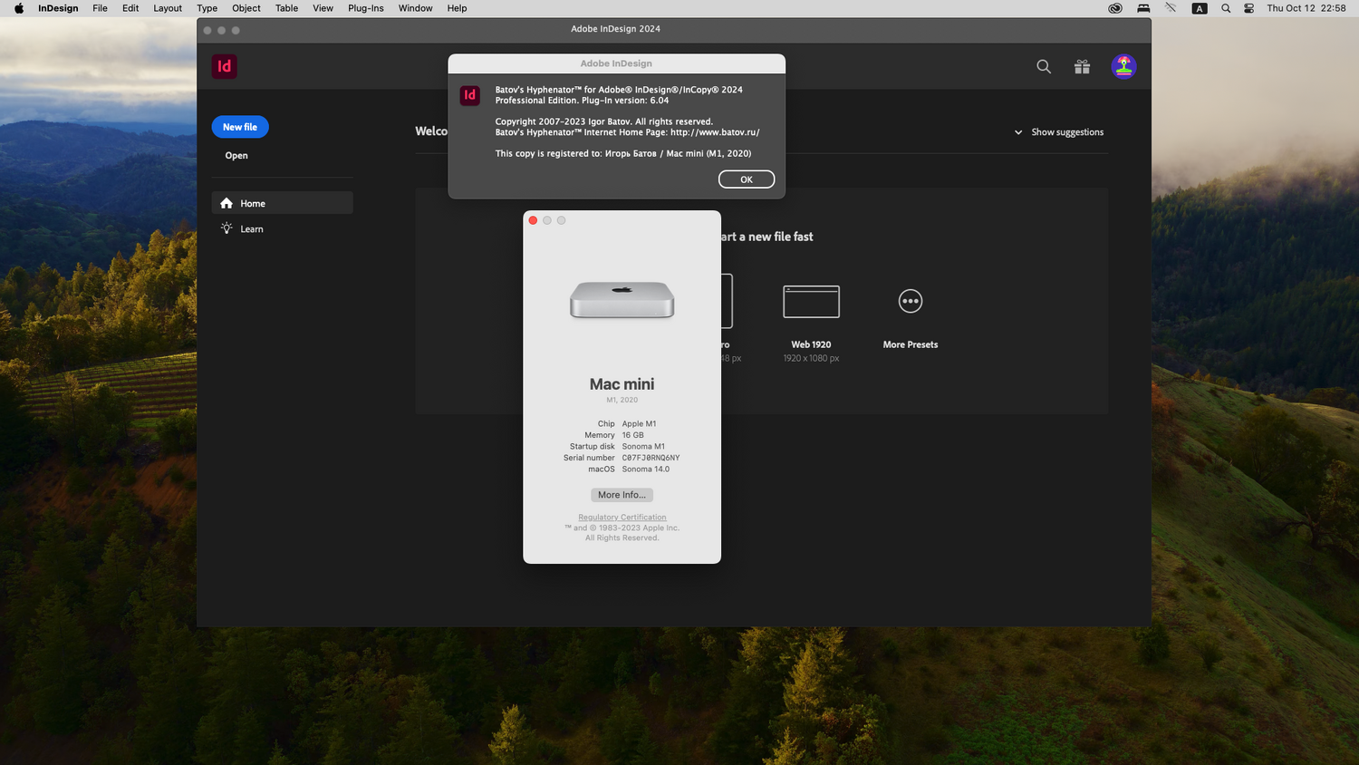Click the Open button in sidebar
The height and width of the screenshot is (765, 1359).
[x=236, y=155]
